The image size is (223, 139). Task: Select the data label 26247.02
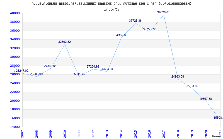click(x=22, y=71)
